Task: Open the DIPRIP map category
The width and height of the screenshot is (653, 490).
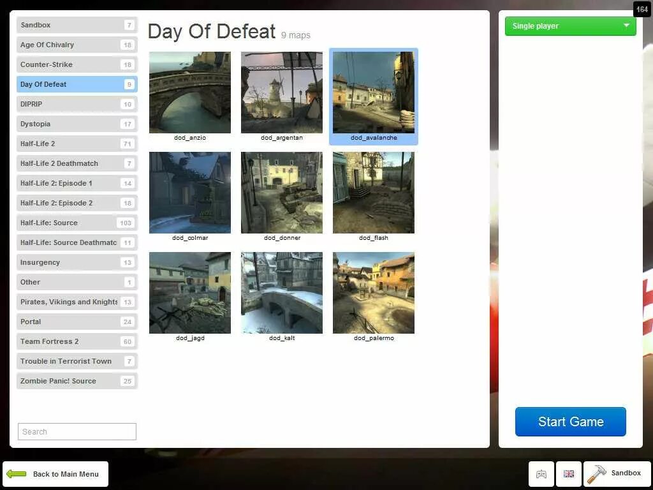Action: click(x=77, y=104)
